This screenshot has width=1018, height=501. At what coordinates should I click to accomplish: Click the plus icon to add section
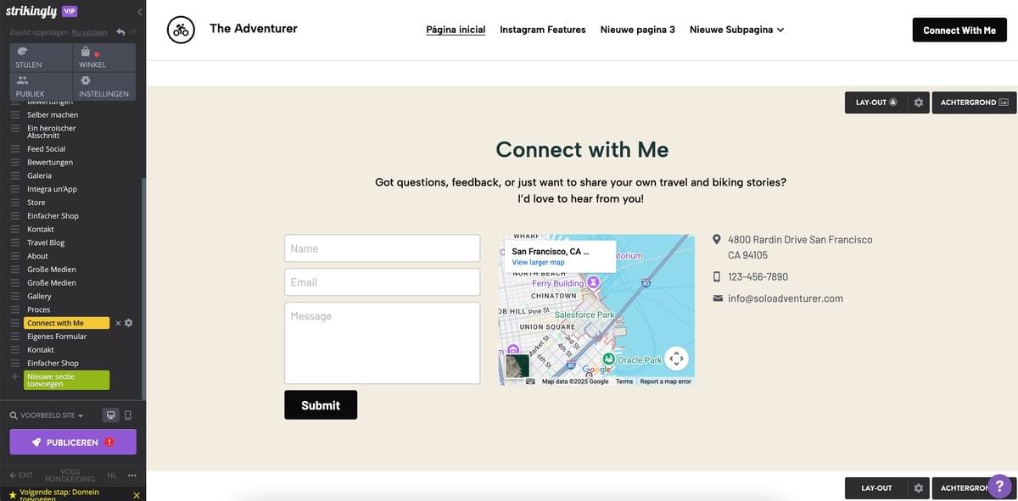tap(14, 376)
